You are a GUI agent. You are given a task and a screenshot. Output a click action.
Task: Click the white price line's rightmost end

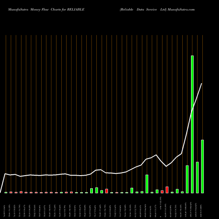click(201, 84)
